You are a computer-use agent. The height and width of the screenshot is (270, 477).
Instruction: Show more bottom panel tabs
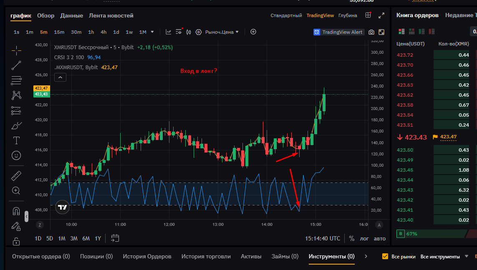[x=366, y=256]
